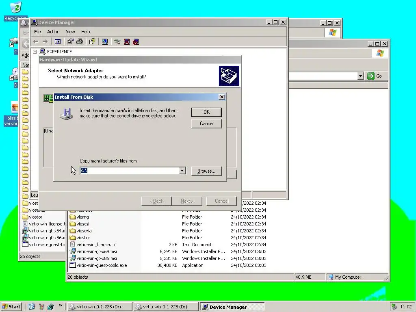The height and width of the screenshot is (312, 416).
Task: Click the Back arrow in Device Manager toolbar
Action: [x=36, y=42]
